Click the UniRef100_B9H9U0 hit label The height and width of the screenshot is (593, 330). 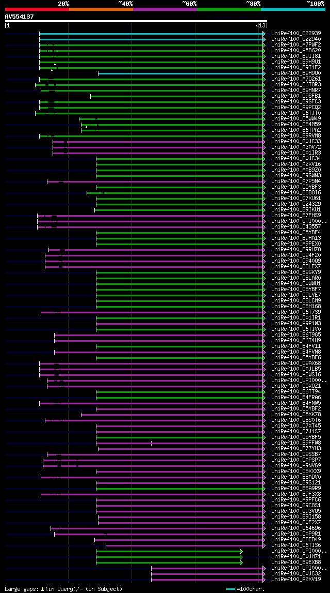click(x=296, y=73)
